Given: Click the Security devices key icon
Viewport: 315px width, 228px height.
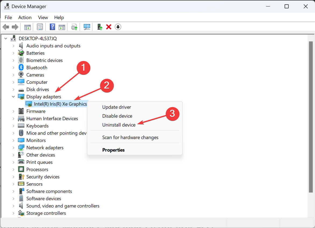Looking at the screenshot, I should pyautogui.click(x=21, y=177).
